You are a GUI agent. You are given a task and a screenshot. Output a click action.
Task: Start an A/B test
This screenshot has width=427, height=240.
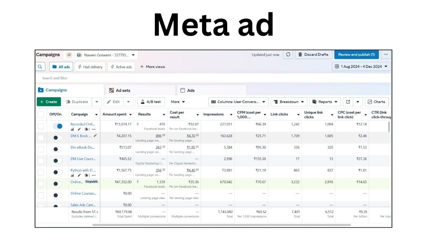150,102
